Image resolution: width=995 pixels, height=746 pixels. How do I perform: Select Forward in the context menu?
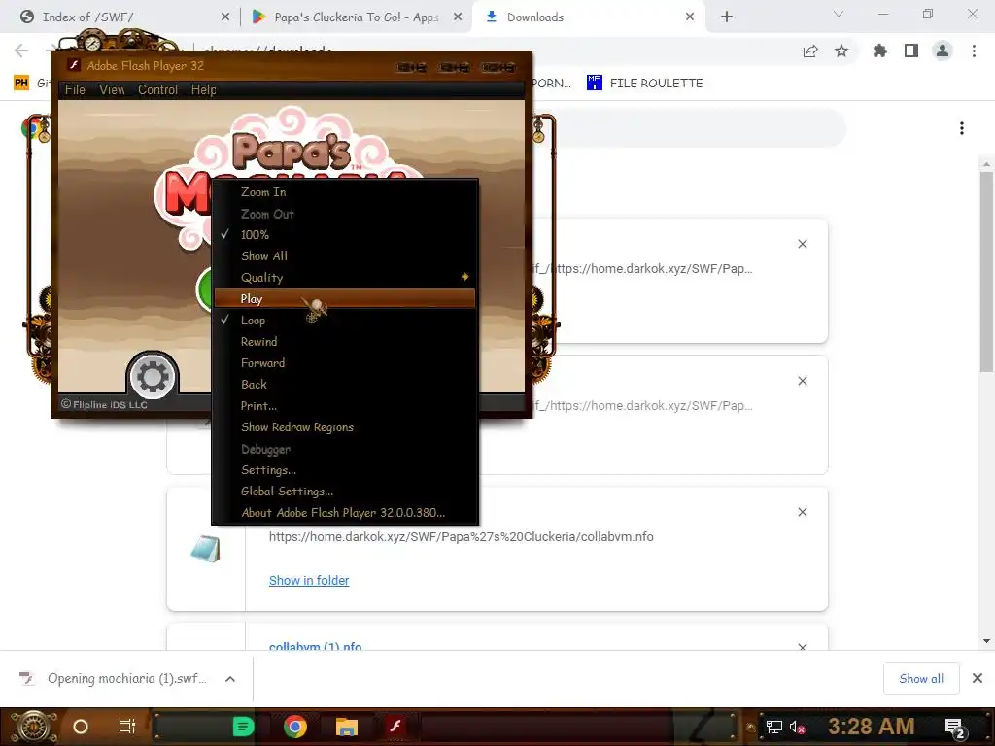345,363
